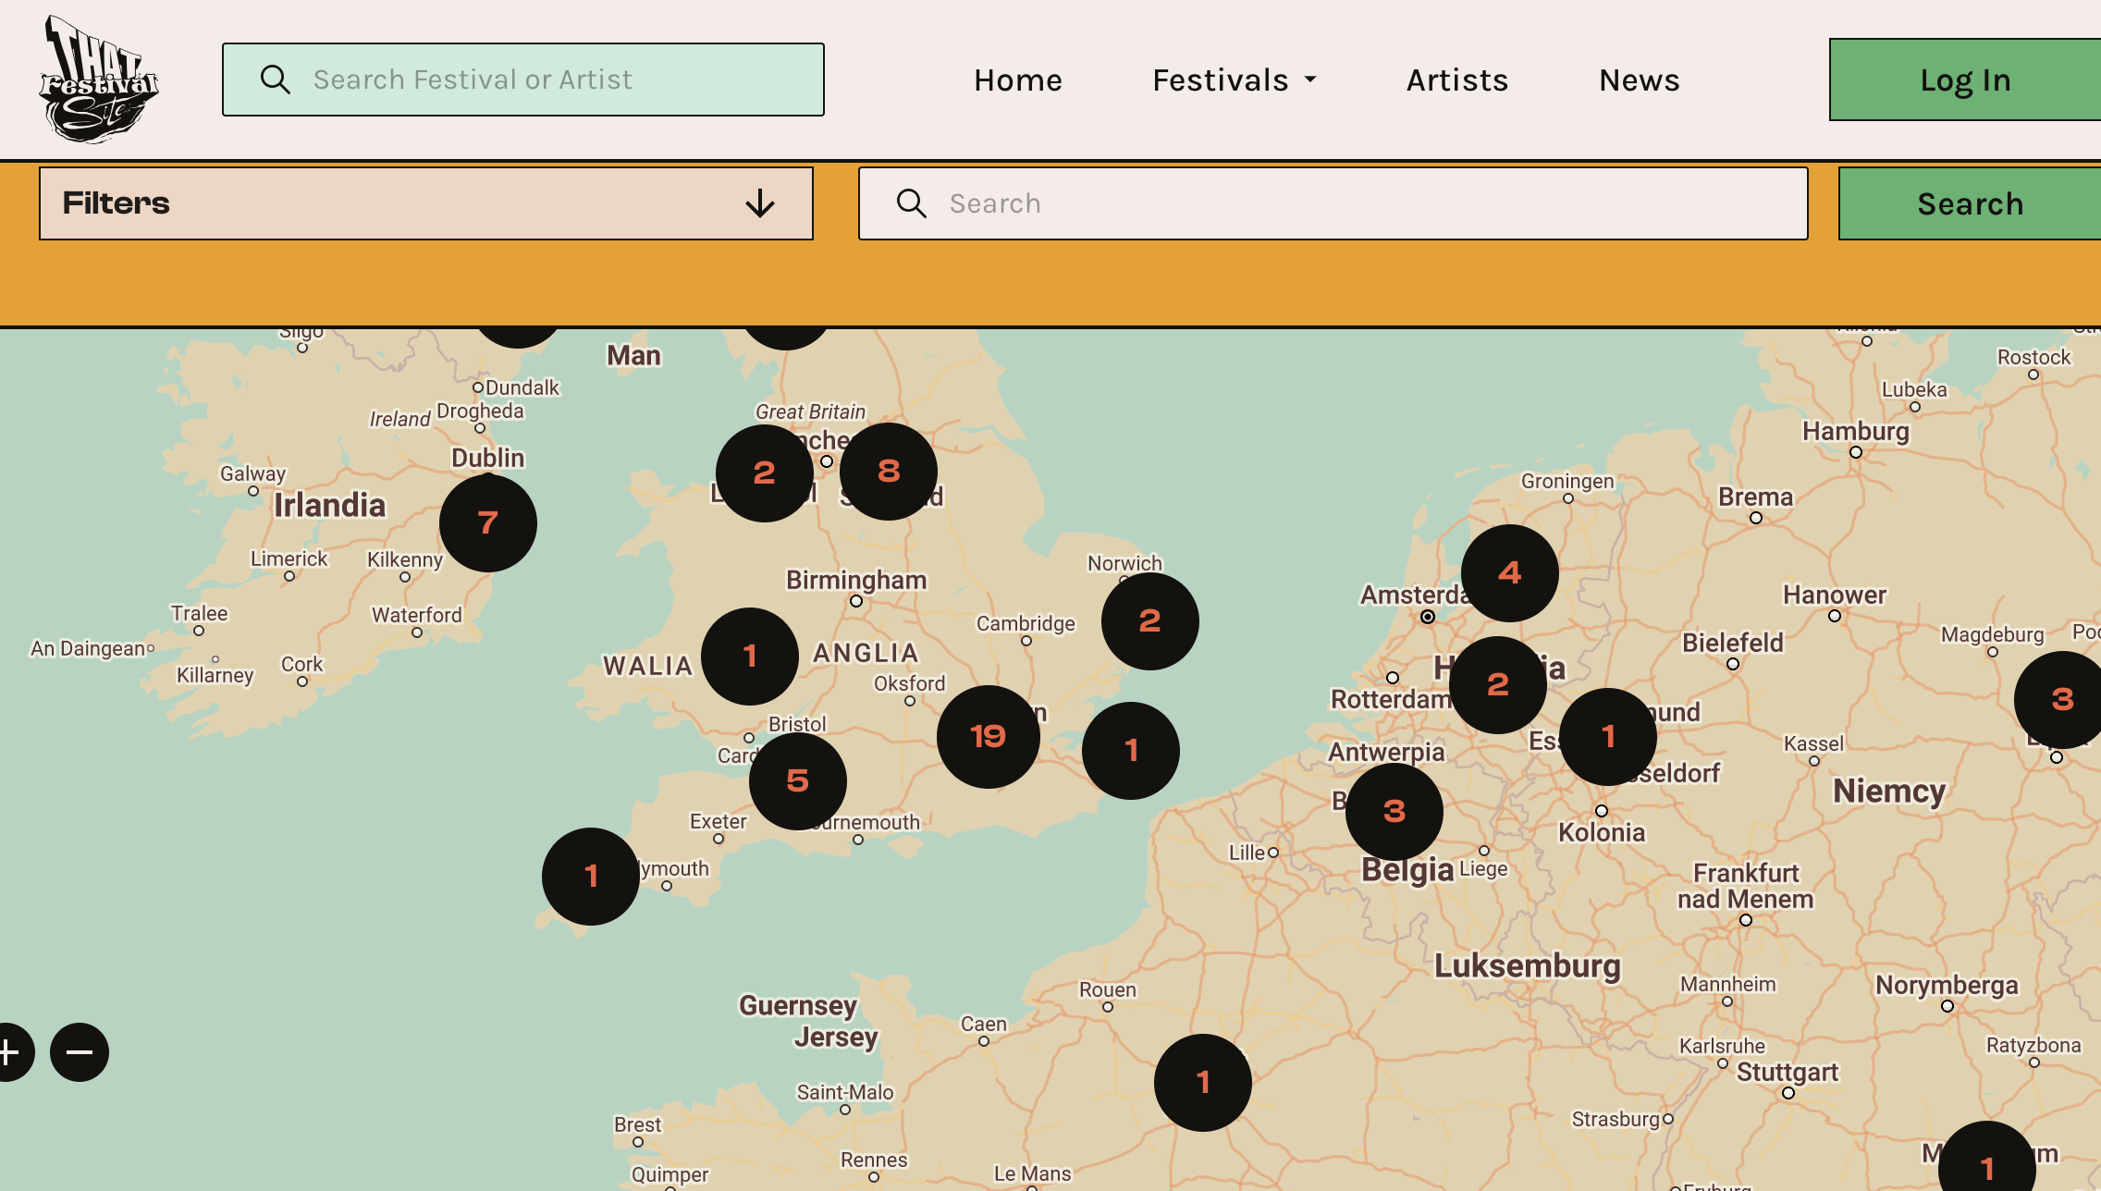Image resolution: width=2101 pixels, height=1191 pixels.
Task: Click the magnifier icon in top search bar
Action: [x=275, y=80]
